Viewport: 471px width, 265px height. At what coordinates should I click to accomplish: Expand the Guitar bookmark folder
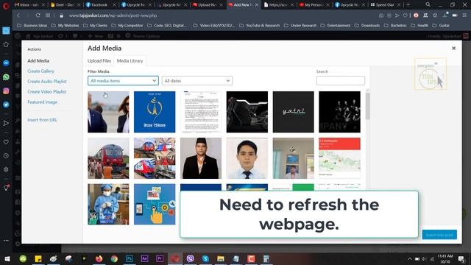click(x=441, y=26)
